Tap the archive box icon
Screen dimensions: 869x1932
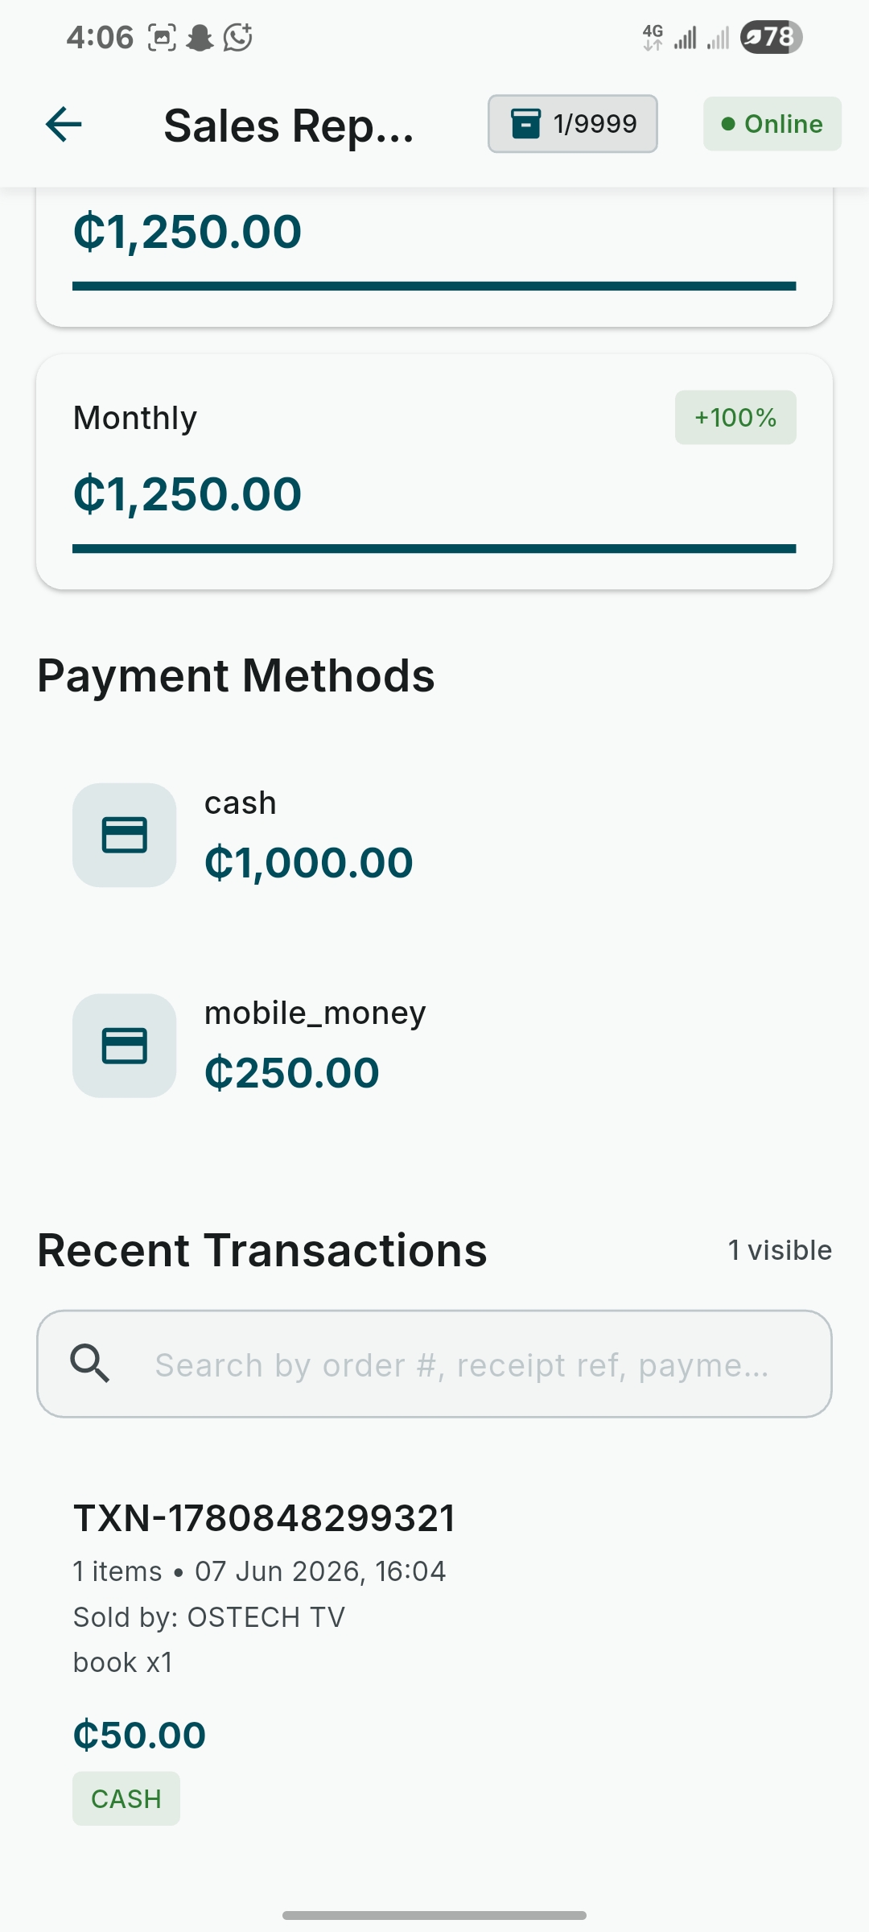coord(526,124)
